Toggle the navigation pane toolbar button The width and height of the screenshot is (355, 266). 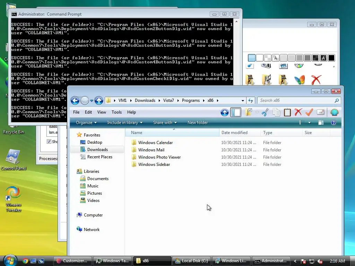coord(236,112)
